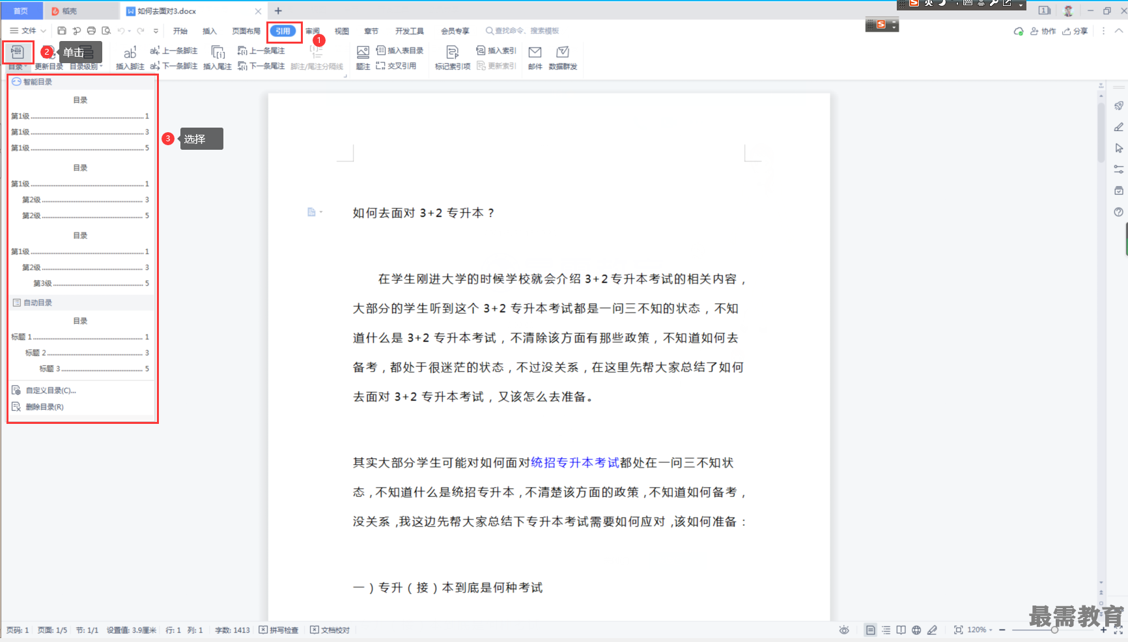Click the zoom out minus button
This screenshot has height=642, width=1128.
1002,630
